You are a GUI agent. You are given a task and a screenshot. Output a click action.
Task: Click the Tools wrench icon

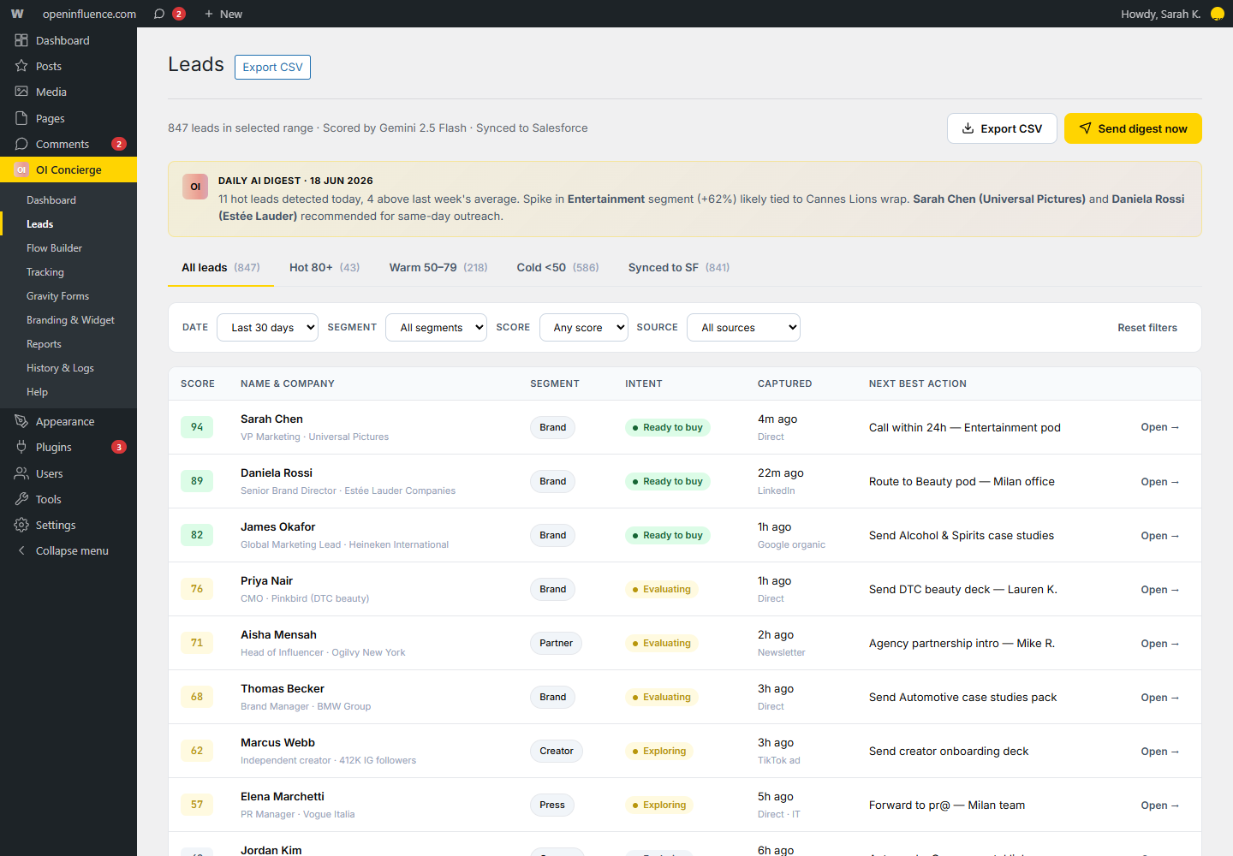pyautogui.click(x=21, y=499)
